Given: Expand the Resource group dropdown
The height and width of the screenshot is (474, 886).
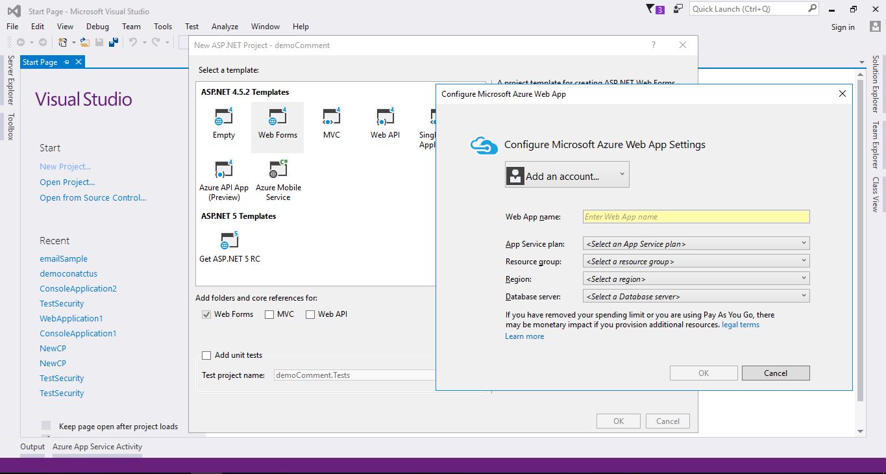Looking at the screenshot, I should [696, 261].
